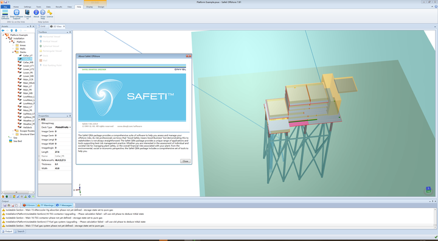The width and height of the screenshot is (438, 241).
Task: Click green status check icon bottom right
Action: pyautogui.click(x=436, y=237)
